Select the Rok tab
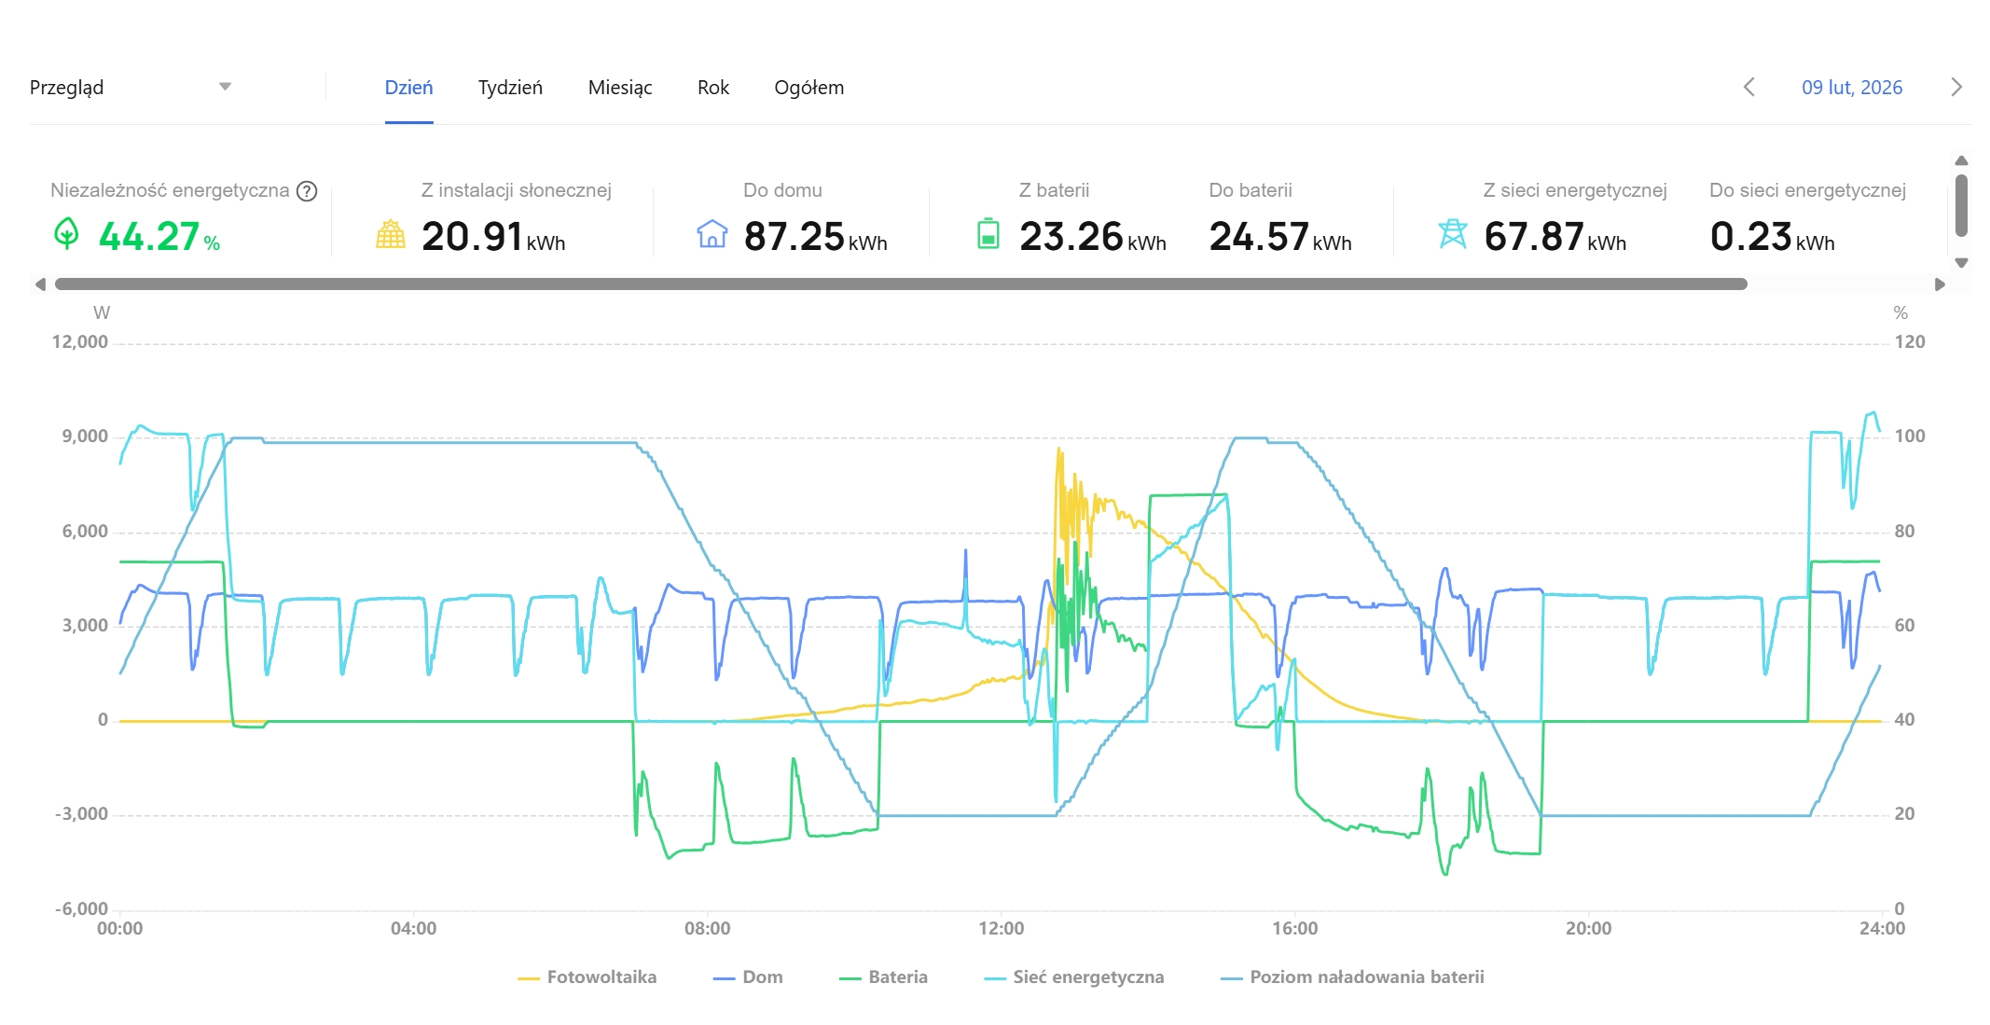This screenshot has height=1025, width=1990. (713, 88)
